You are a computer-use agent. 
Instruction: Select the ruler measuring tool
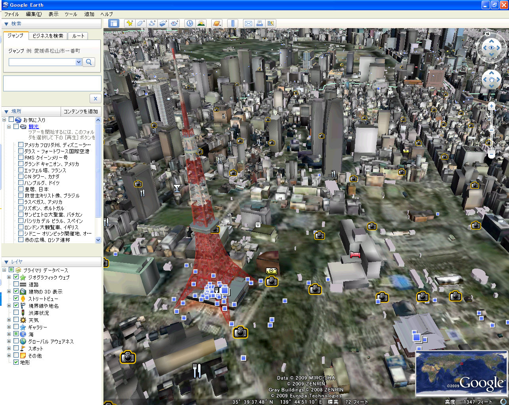tap(233, 23)
